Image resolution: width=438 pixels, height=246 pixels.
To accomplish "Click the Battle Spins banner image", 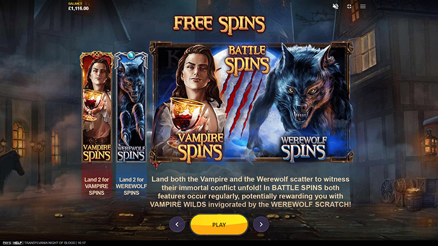I will pos(251,102).
